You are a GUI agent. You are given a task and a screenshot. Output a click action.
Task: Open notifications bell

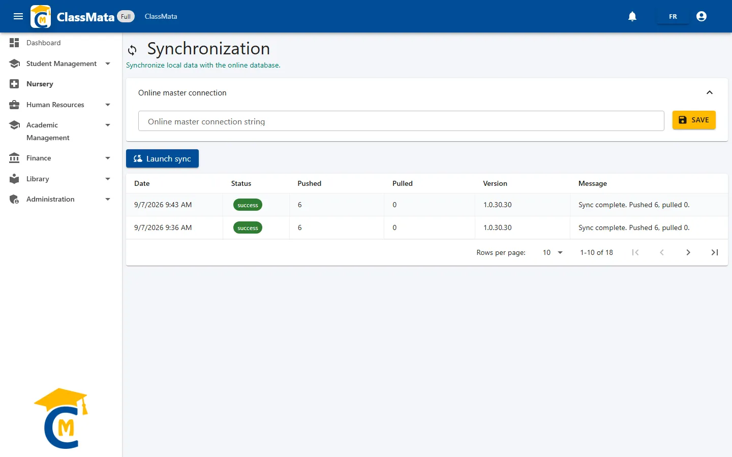coord(632,16)
